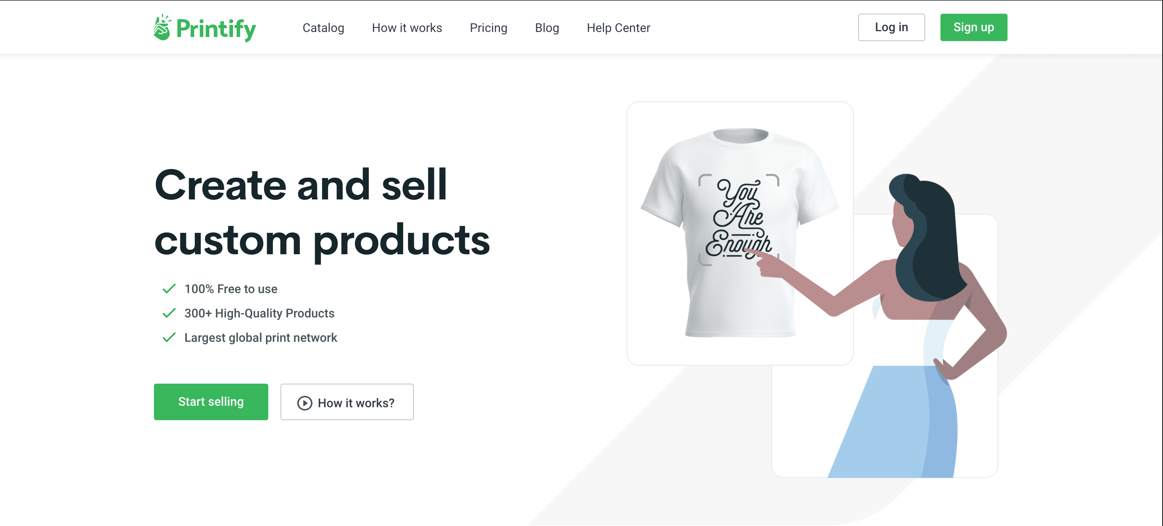
Task: Click the green Sign up button
Action: (974, 27)
